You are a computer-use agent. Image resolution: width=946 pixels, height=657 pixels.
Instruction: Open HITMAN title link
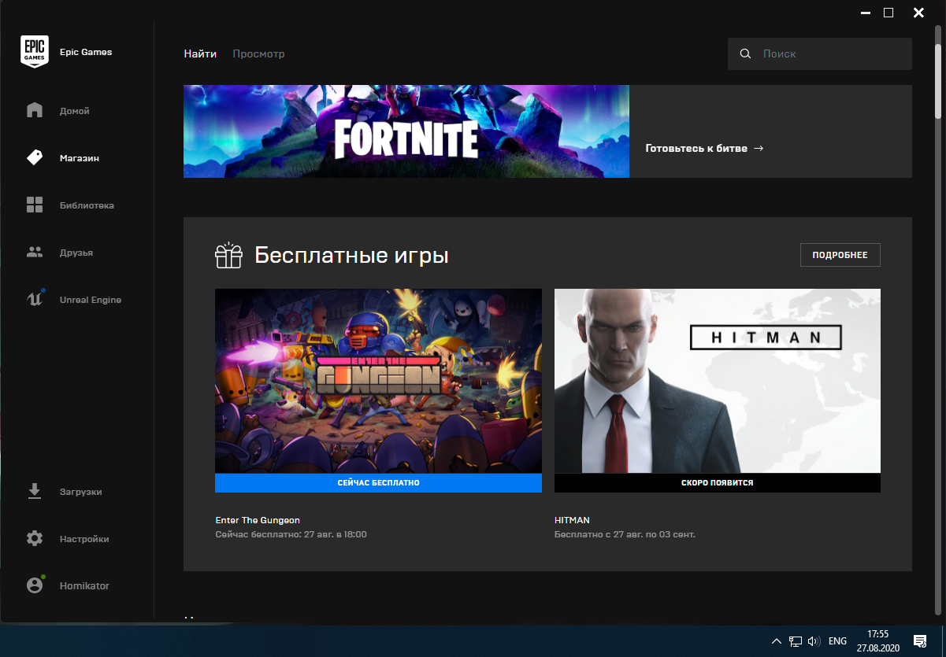point(572,520)
